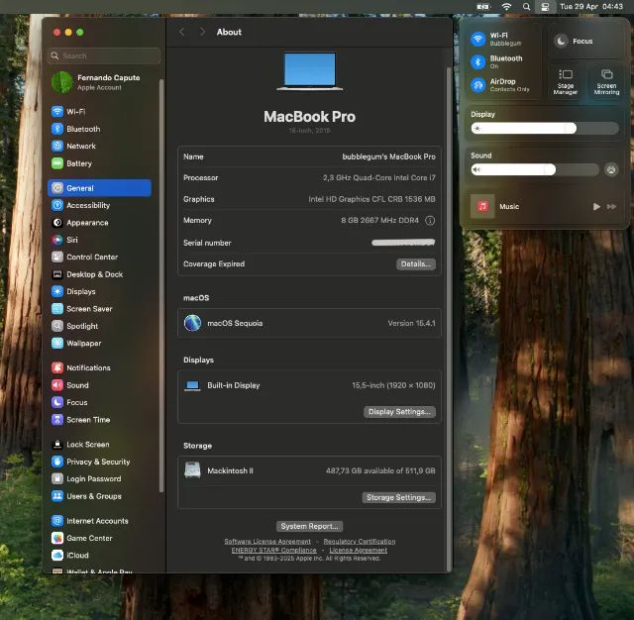Open Focus in the settings sidebar
Viewport: 634px width, 620px height.
(x=99, y=402)
